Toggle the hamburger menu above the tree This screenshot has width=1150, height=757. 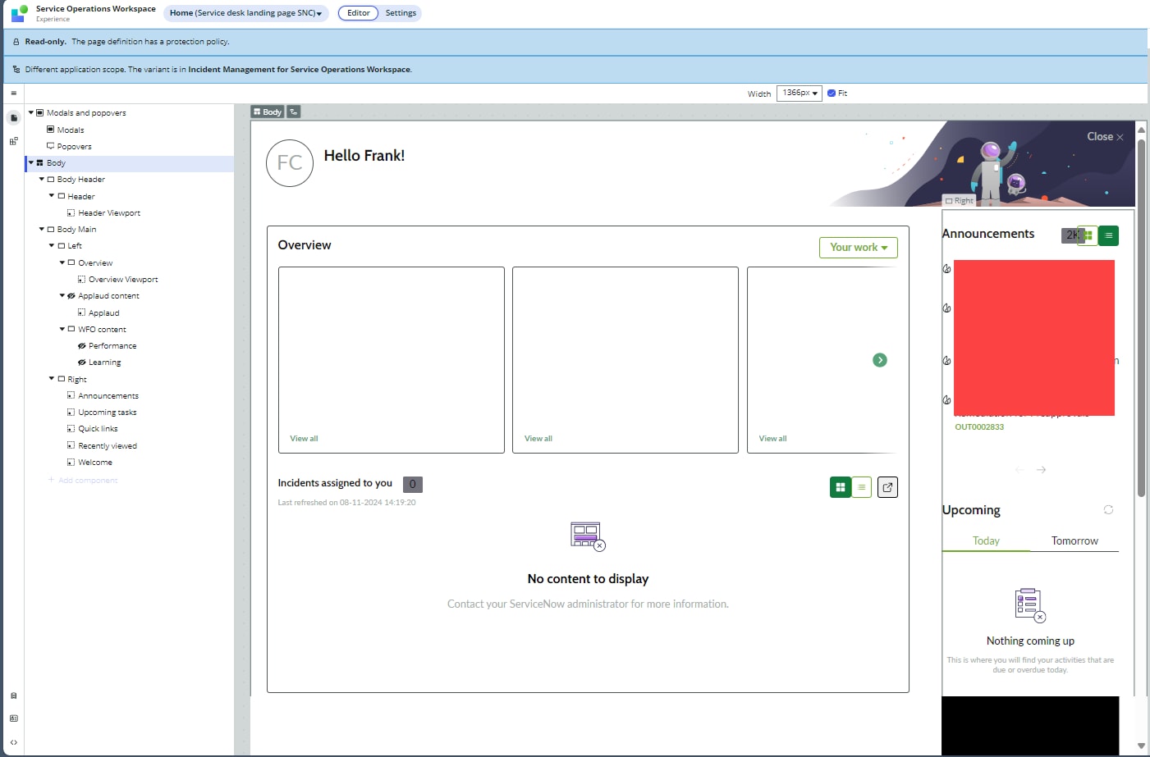(14, 93)
